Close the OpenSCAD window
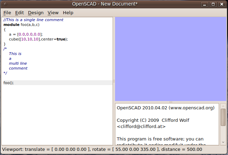The image size is (228, 155). pyautogui.click(x=221, y=4)
